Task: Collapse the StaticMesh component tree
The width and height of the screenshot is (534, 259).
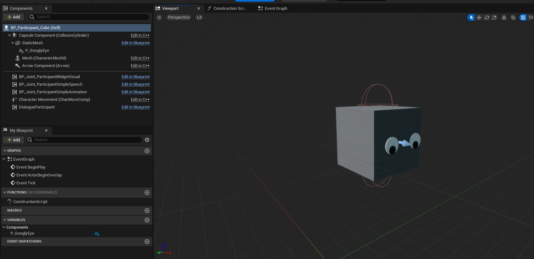Action: tap(13, 43)
